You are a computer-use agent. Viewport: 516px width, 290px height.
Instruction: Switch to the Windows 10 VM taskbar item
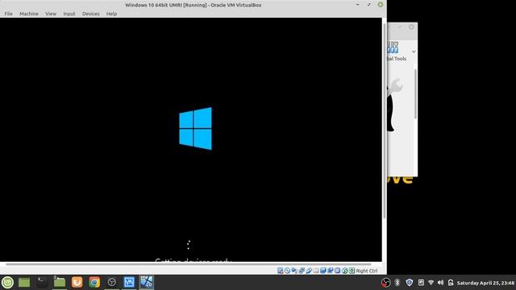(x=147, y=282)
